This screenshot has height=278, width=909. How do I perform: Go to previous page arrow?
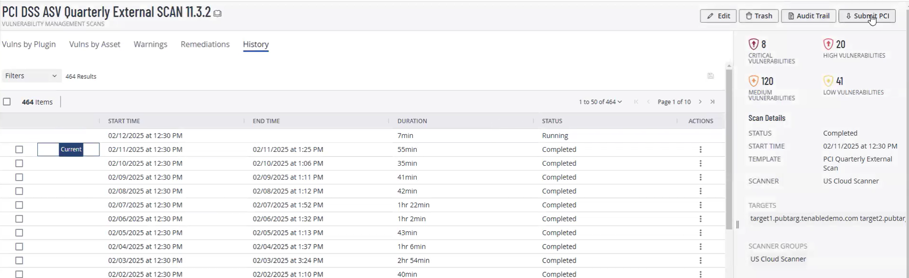(x=648, y=102)
